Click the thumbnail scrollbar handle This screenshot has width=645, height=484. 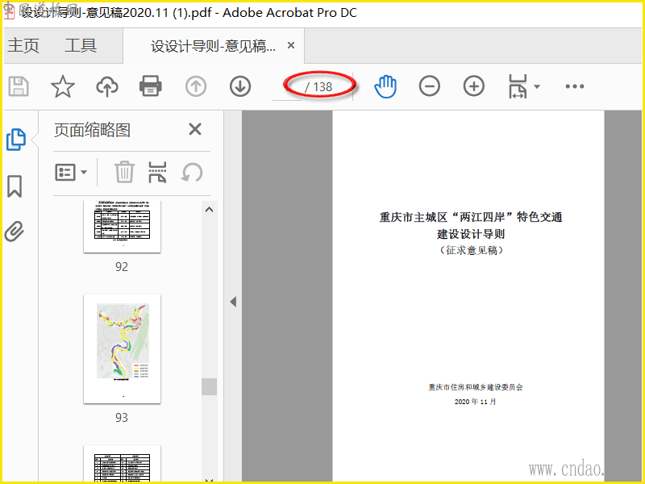(209, 387)
